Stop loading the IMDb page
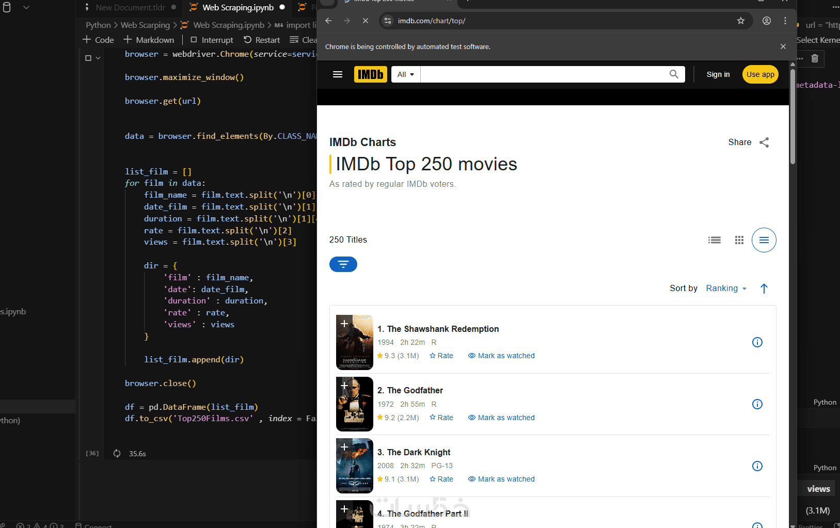This screenshot has width=840, height=528. click(x=366, y=21)
